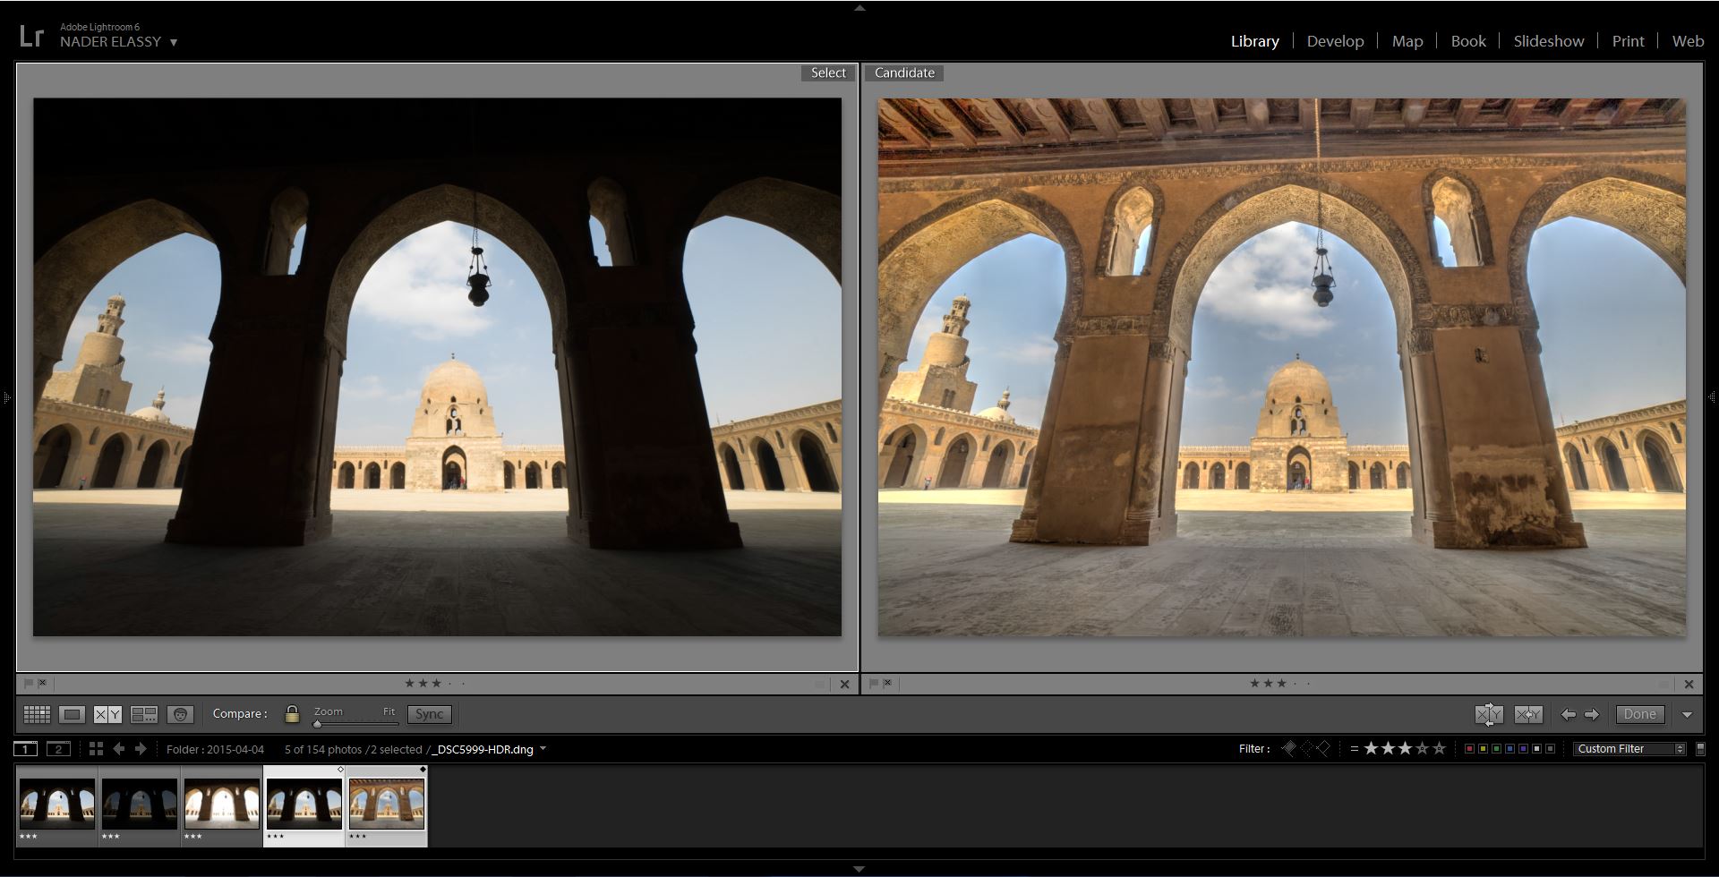Switch to Loupe view
The height and width of the screenshot is (877, 1719).
(72, 714)
